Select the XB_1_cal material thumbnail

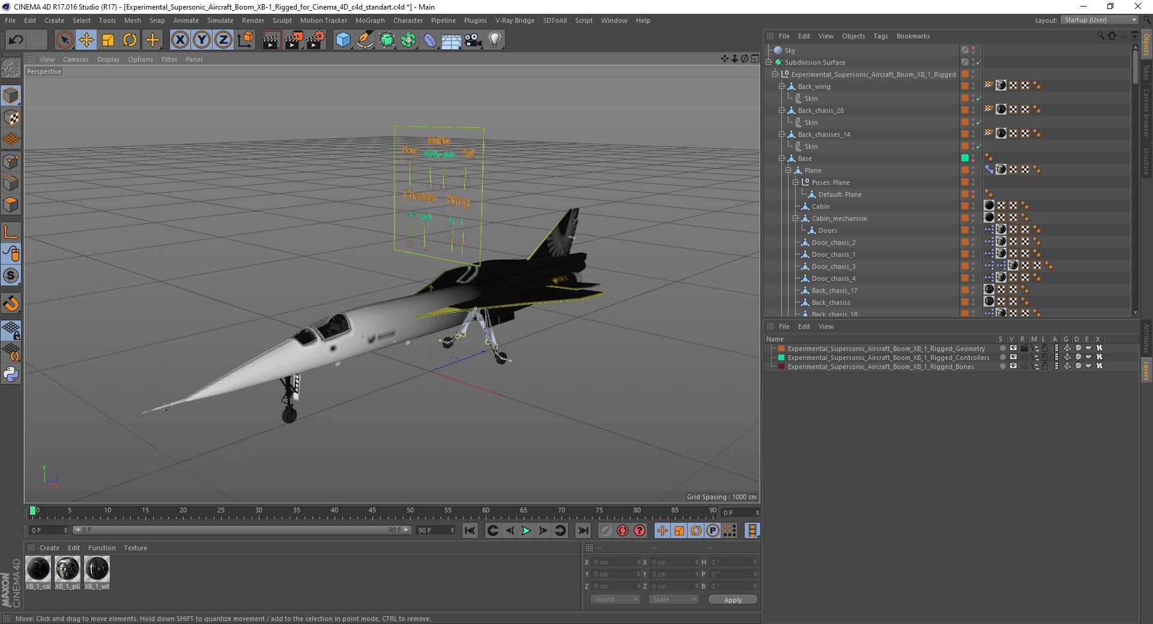pyautogui.click(x=38, y=568)
